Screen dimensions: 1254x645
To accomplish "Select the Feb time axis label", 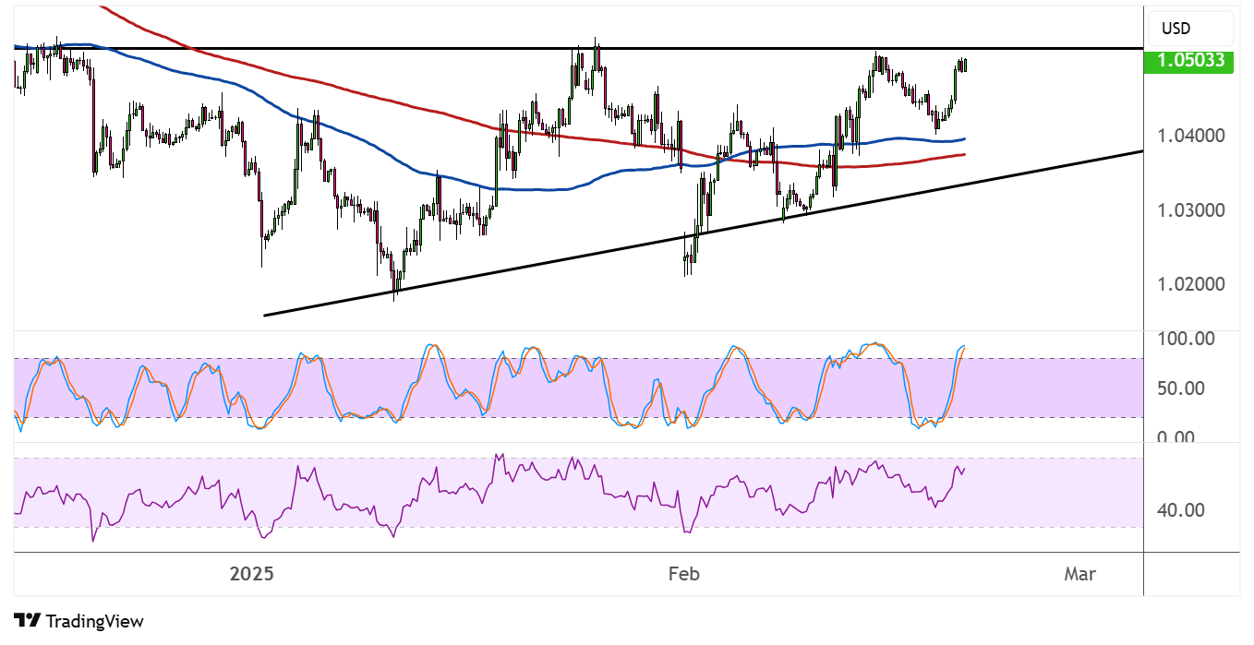I will pos(684,574).
